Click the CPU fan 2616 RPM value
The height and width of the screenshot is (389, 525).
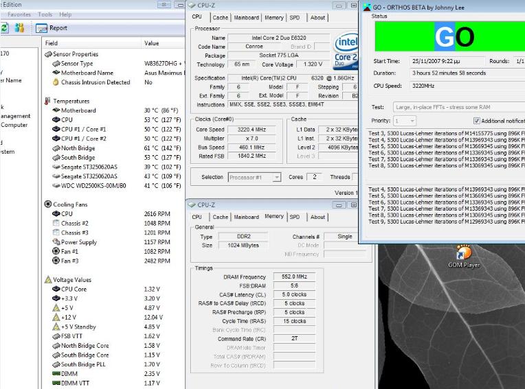click(x=157, y=214)
